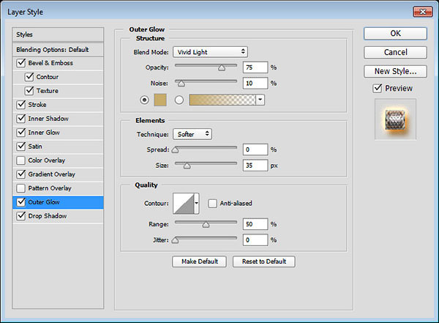Click the Spread value field
The image size is (439, 323).
(x=255, y=149)
